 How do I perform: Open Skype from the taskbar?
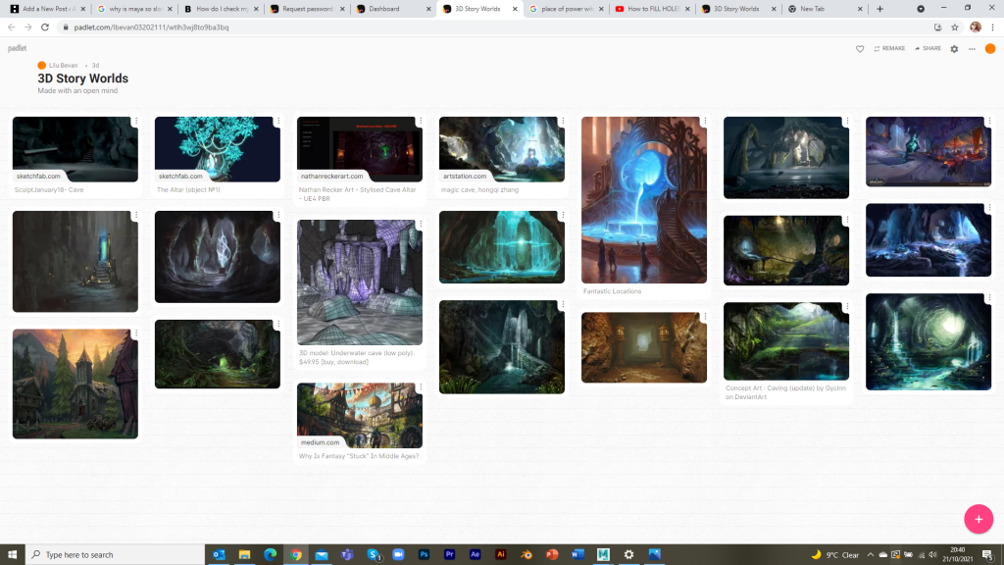point(373,555)
